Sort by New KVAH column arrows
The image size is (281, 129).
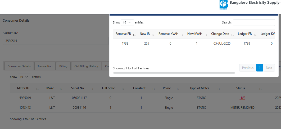tap(205, 34)
